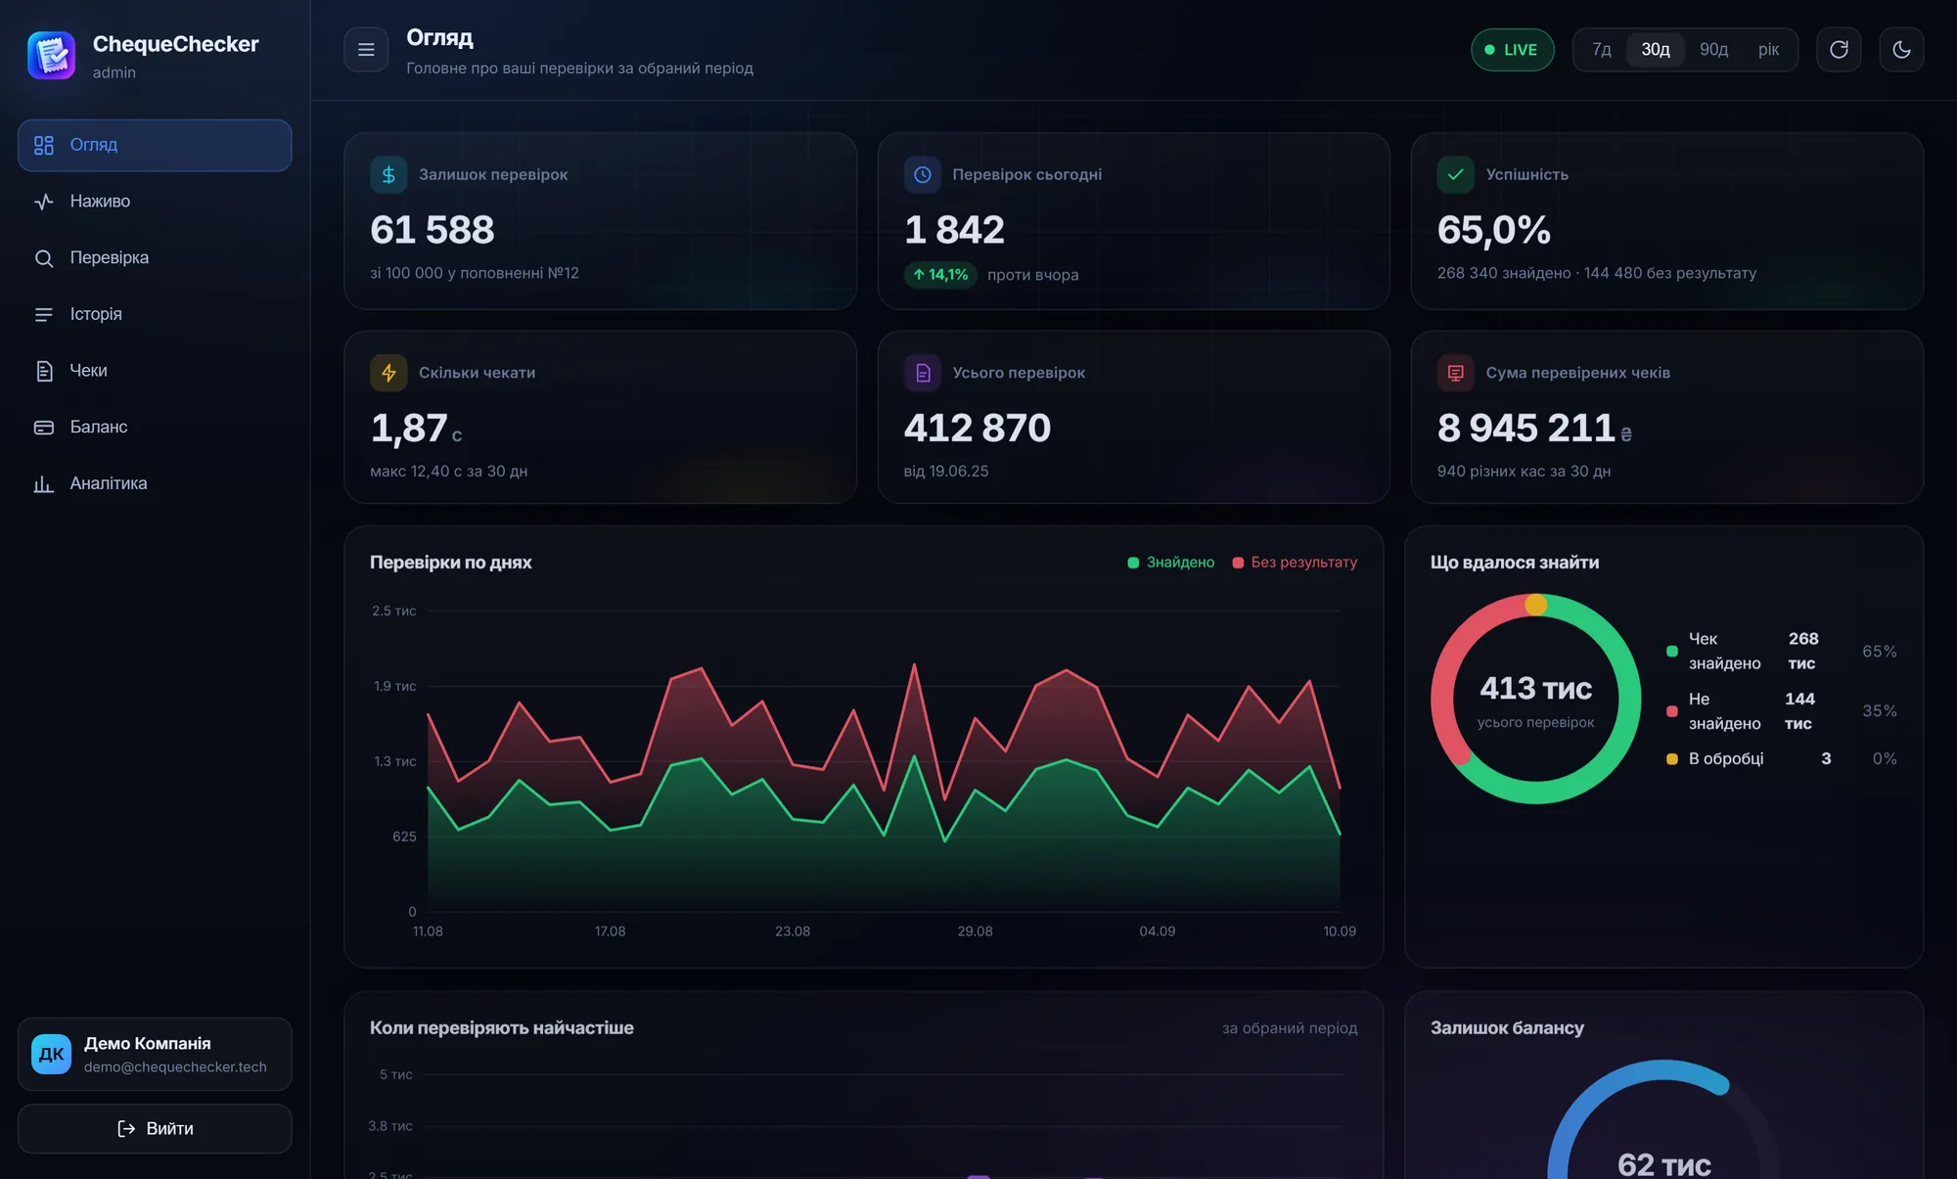Go to Перевірка in sidebar
Screen dimensions: 1957x1179
155,258
